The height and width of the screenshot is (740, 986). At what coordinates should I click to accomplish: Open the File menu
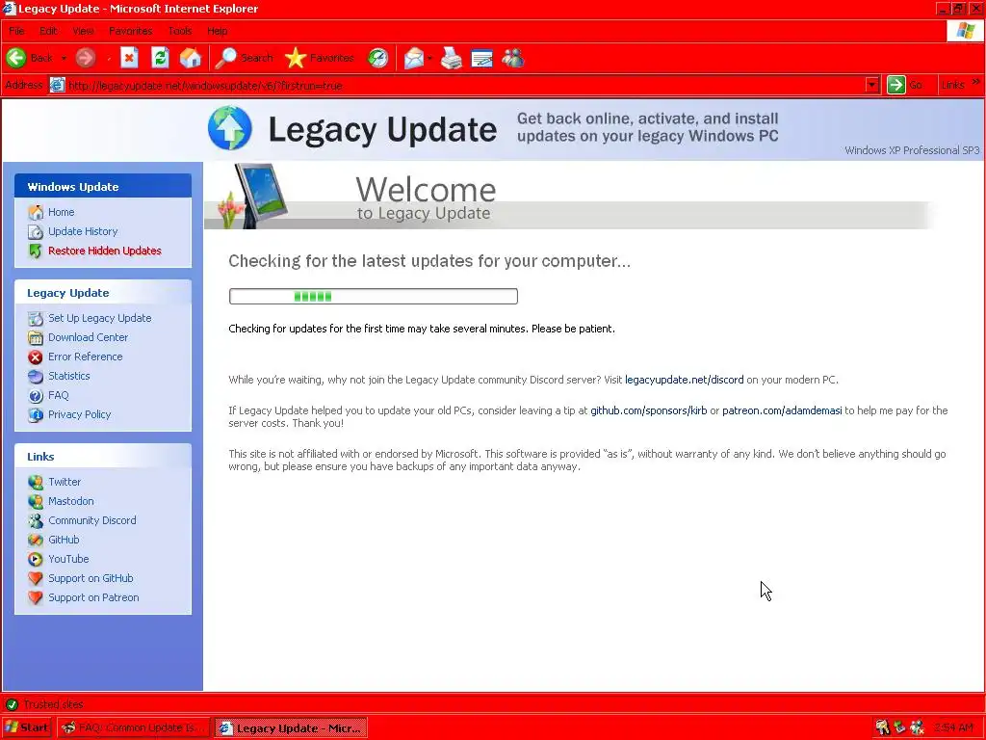16,31
